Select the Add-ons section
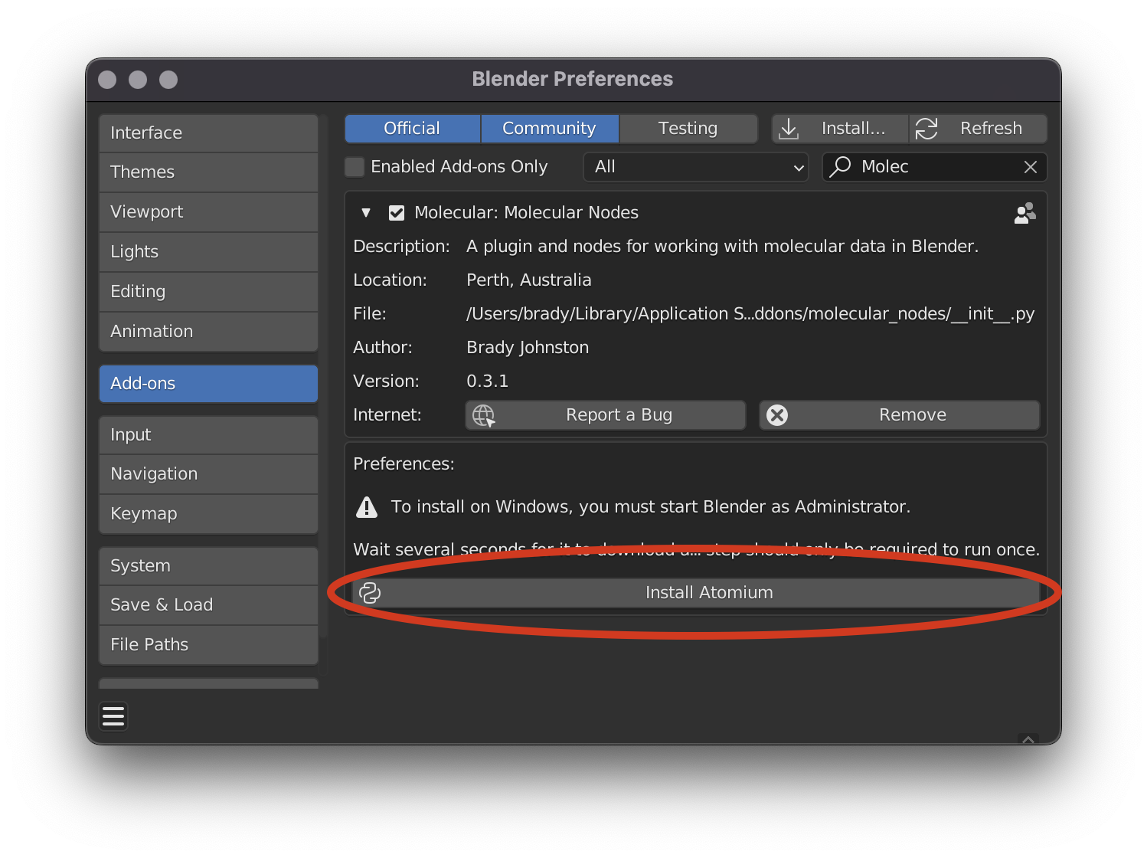This screenshot has height=858, width=1147. coord(208,384)
